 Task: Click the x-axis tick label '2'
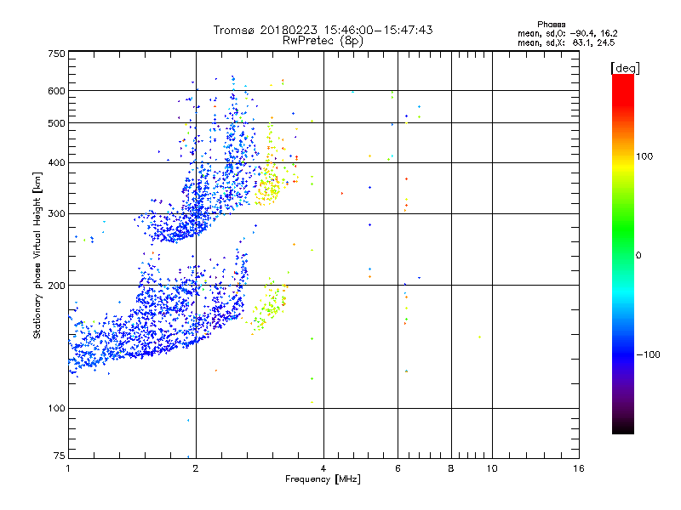pos(196,468)
